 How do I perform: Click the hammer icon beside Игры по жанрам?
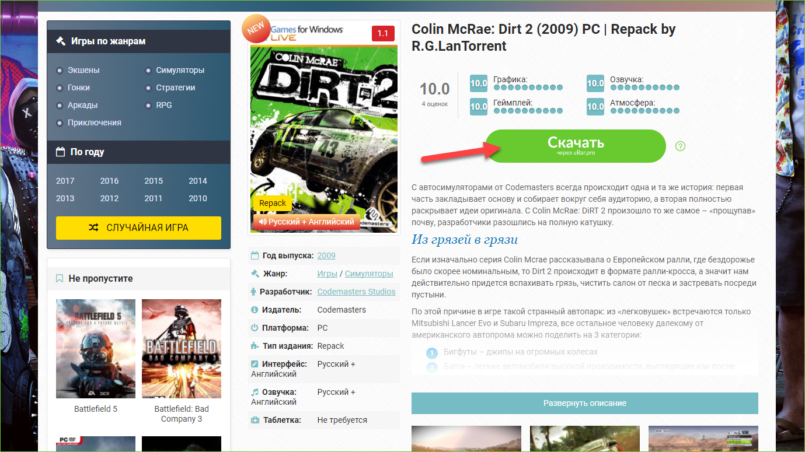60,41
